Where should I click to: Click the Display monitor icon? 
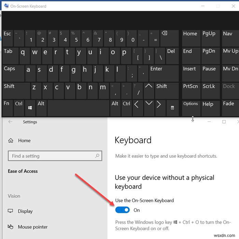click(x=10, y=211)
